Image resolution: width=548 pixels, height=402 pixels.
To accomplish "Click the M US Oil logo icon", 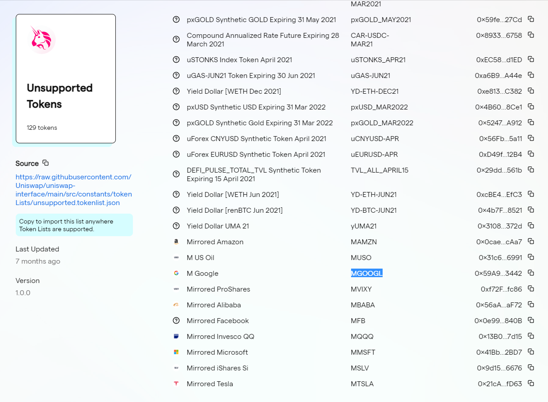I will pos(176,257).
